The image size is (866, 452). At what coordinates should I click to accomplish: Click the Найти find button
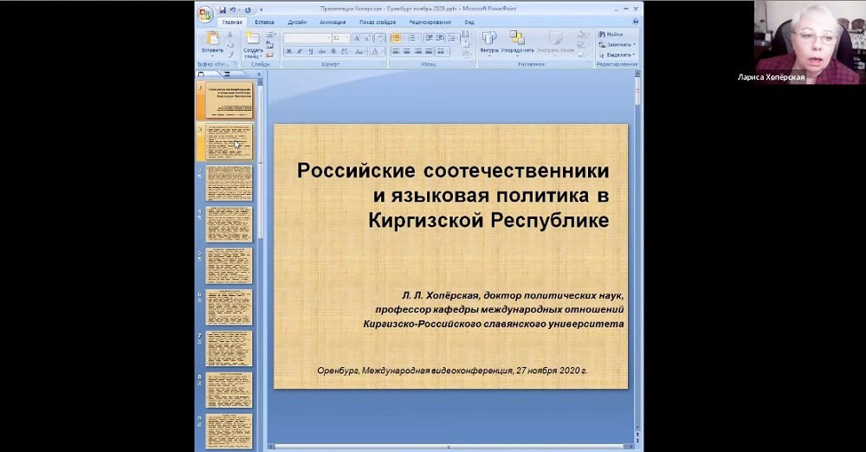(611, 34)
